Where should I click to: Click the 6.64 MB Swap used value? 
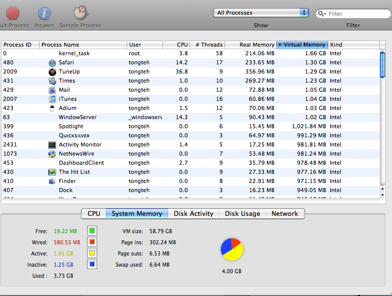[159, 265]
